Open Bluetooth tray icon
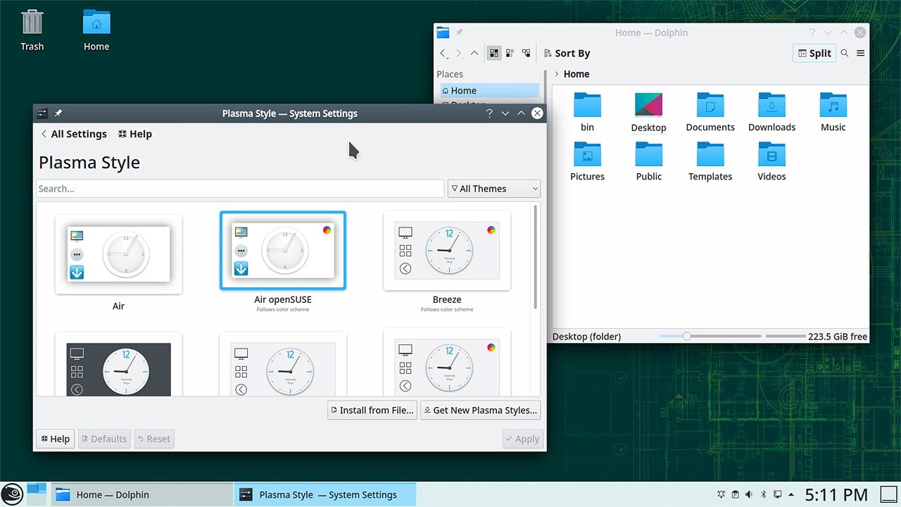This screenshot has width=901, height=507. pyautogui.click(x=764, y=494)
